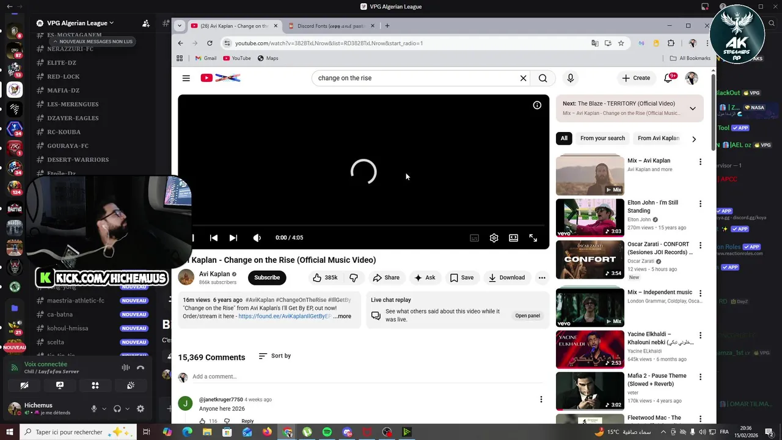The image size is (782, 440).
Task: Switch player to theater mode
Action: click(513, 238)
